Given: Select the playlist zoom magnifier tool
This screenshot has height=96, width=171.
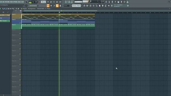Looking at the screenshot, I should [x=17, y=9].
